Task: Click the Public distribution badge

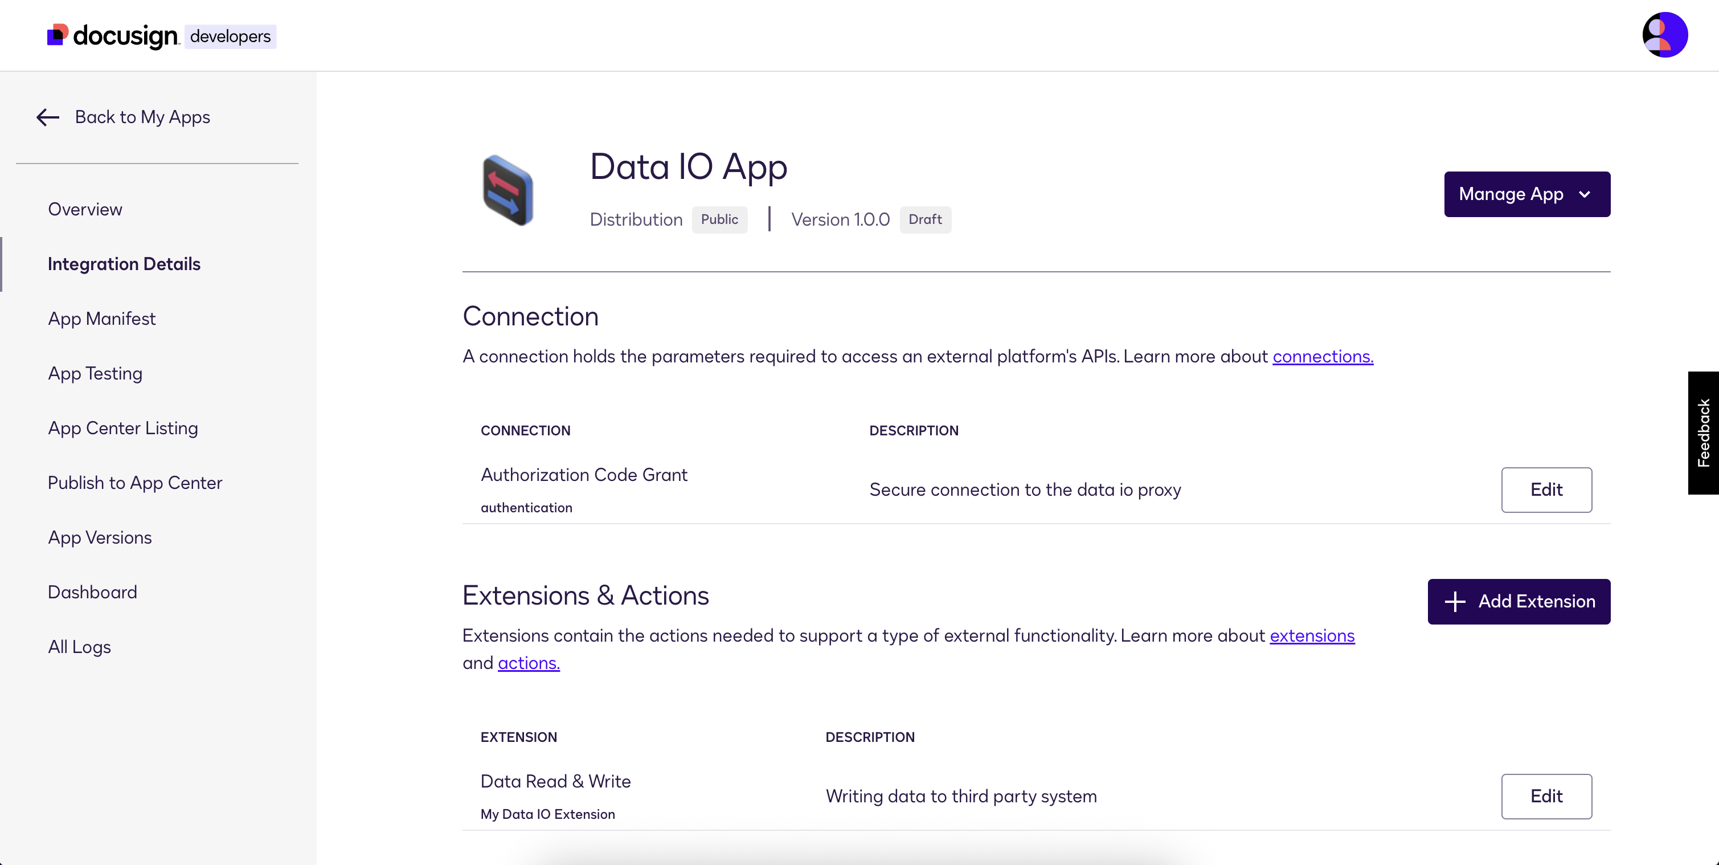Action: pos(719,219)
